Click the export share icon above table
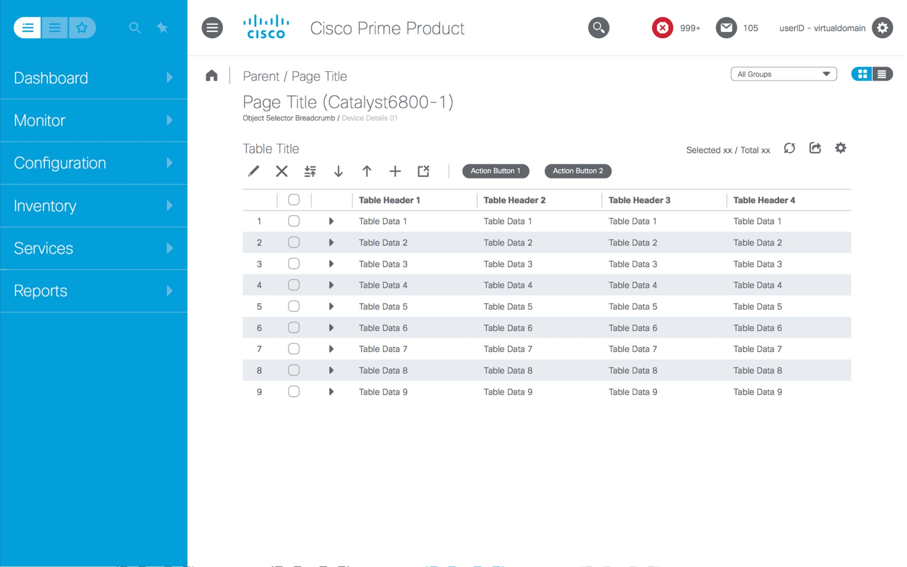The width and height of the screenshot is (907, 567). pos(815,148)
